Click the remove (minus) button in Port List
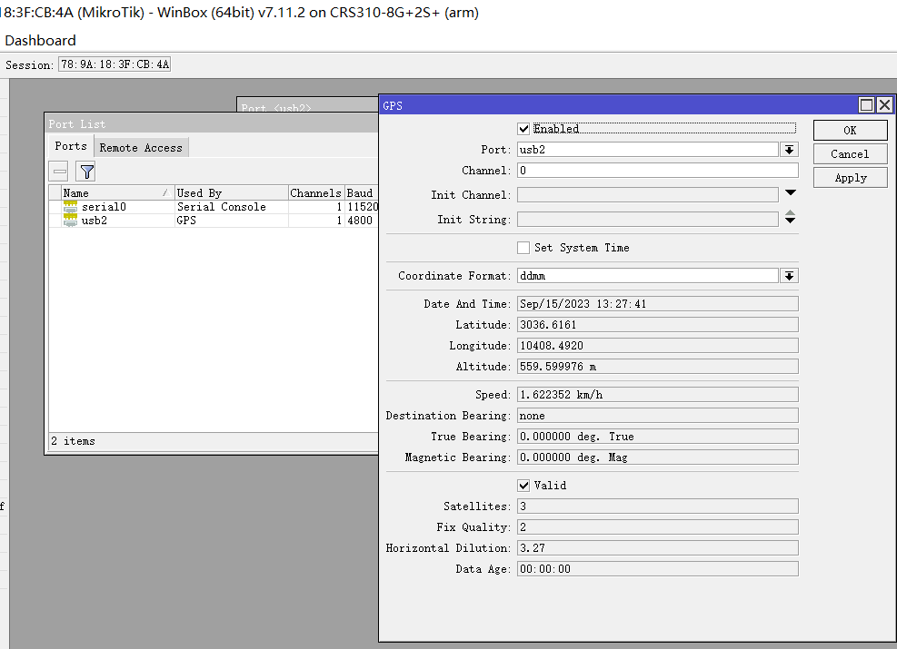 [59, 171]
